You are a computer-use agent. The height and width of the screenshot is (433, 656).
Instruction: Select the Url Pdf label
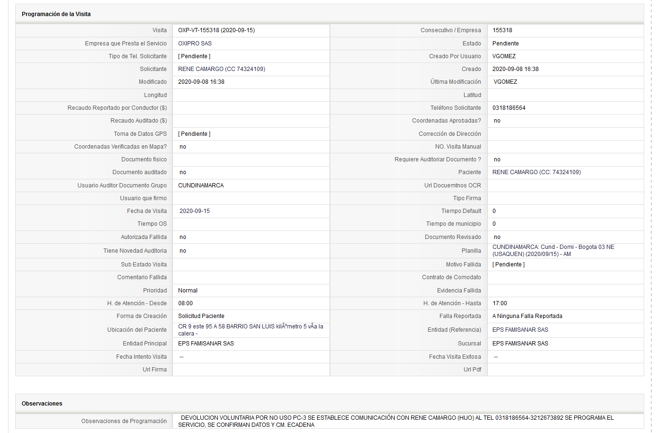[472, 370]
